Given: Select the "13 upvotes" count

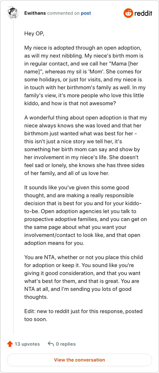Looking at the screenshot, I should point(27,344).
